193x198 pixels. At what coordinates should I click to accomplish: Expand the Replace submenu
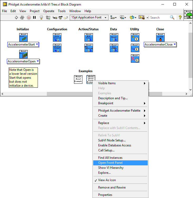coord(120,123)
